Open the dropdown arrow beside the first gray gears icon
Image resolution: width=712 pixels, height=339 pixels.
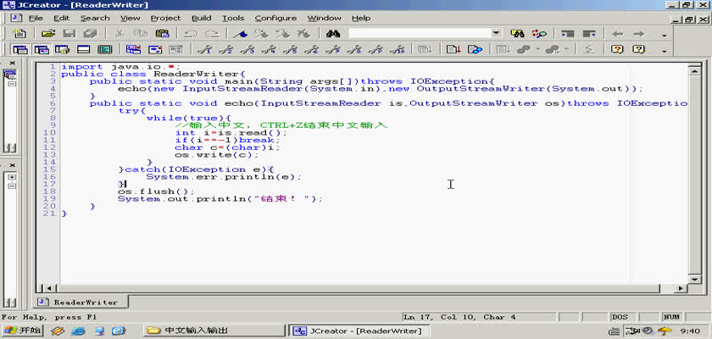click(538, 49)
